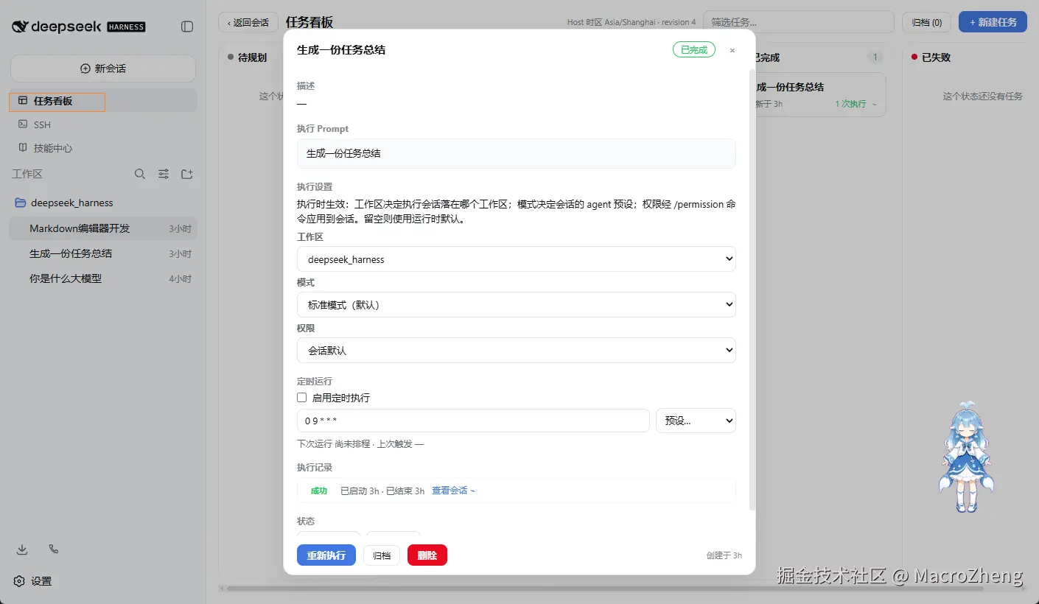Open the 预设 cron preset dropdown

tap(696, 421)
